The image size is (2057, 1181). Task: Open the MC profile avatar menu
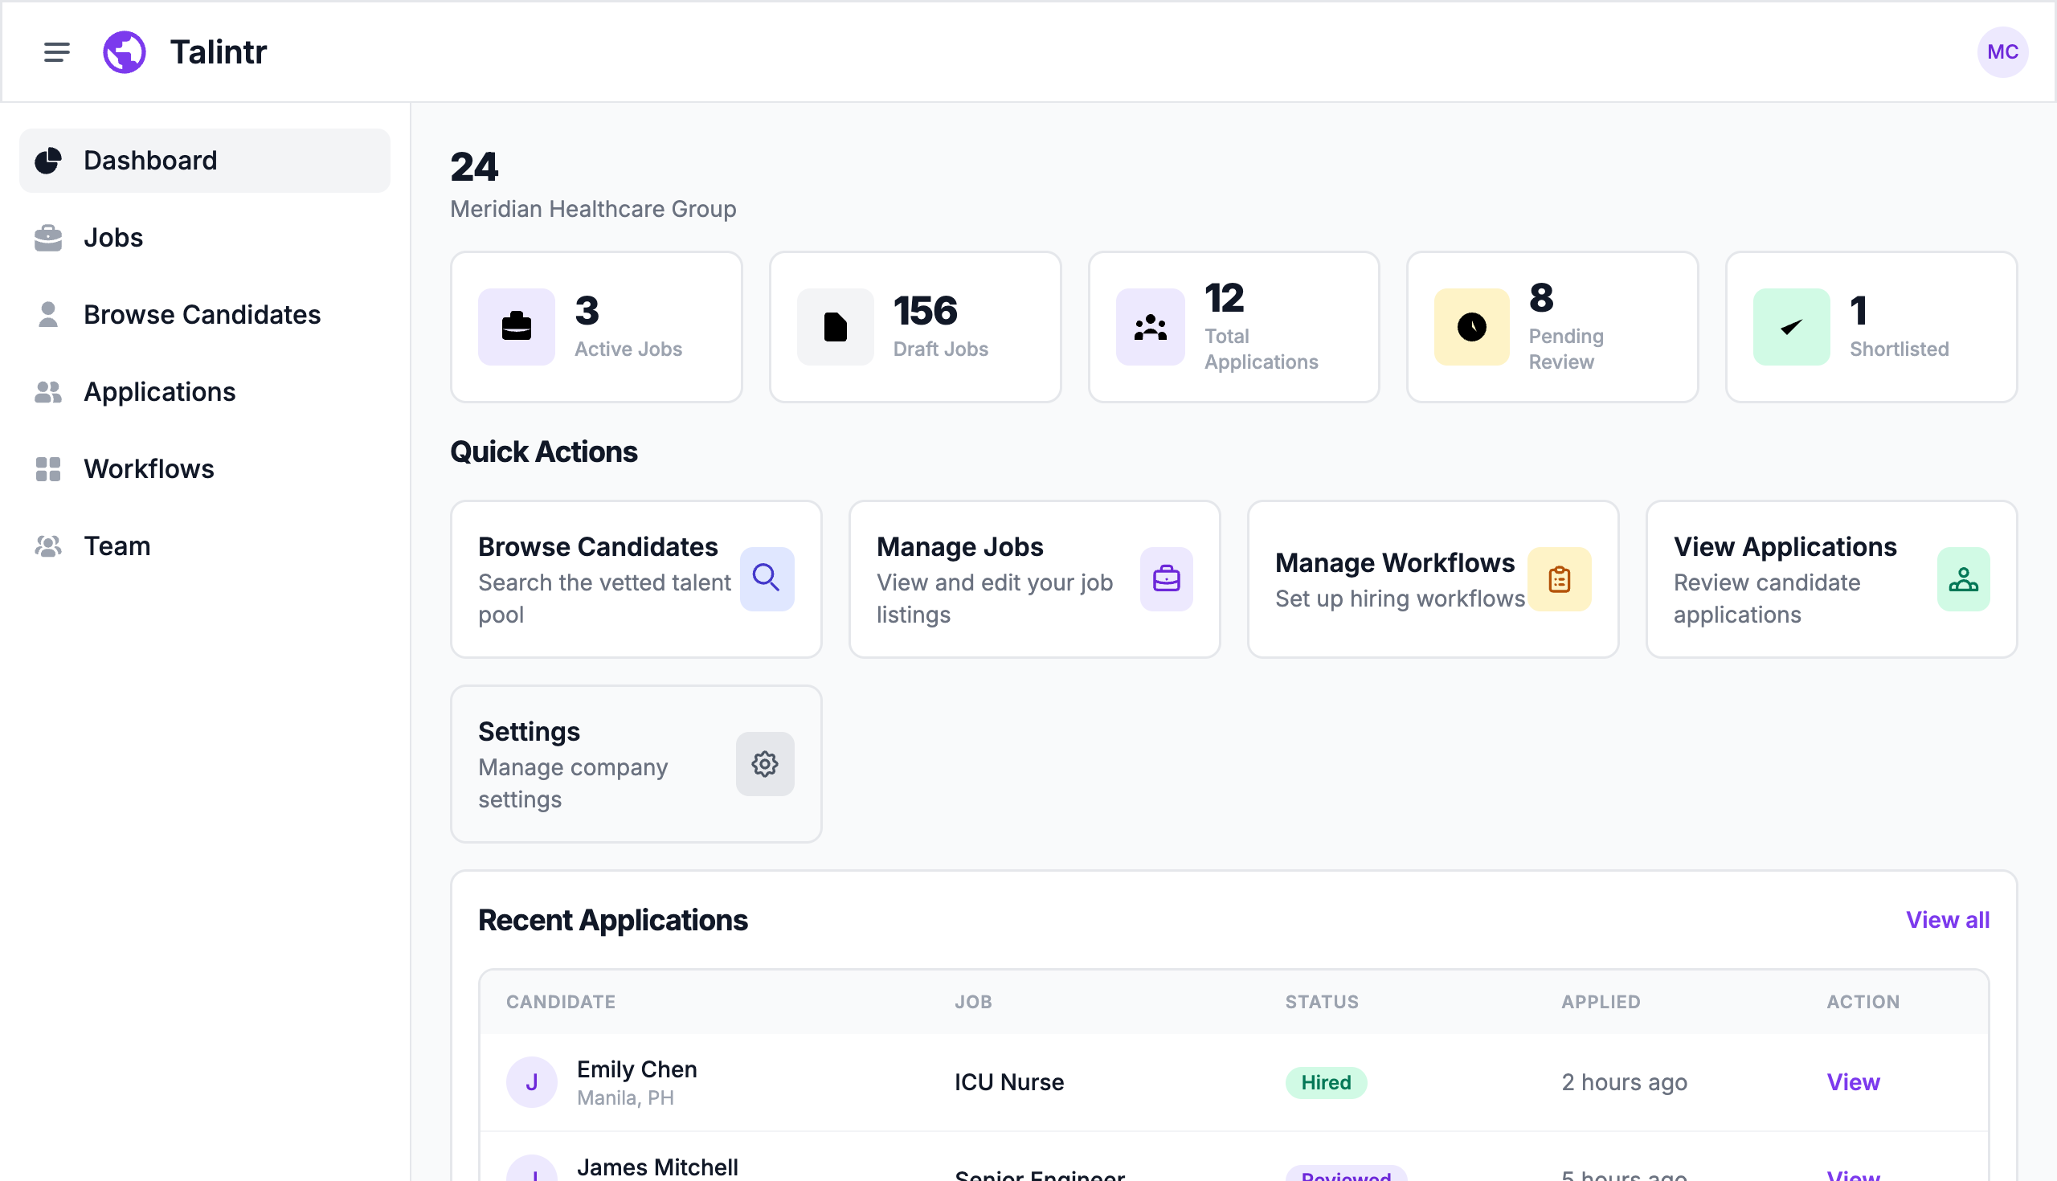pyautogui.click(x=2002, y=51)
